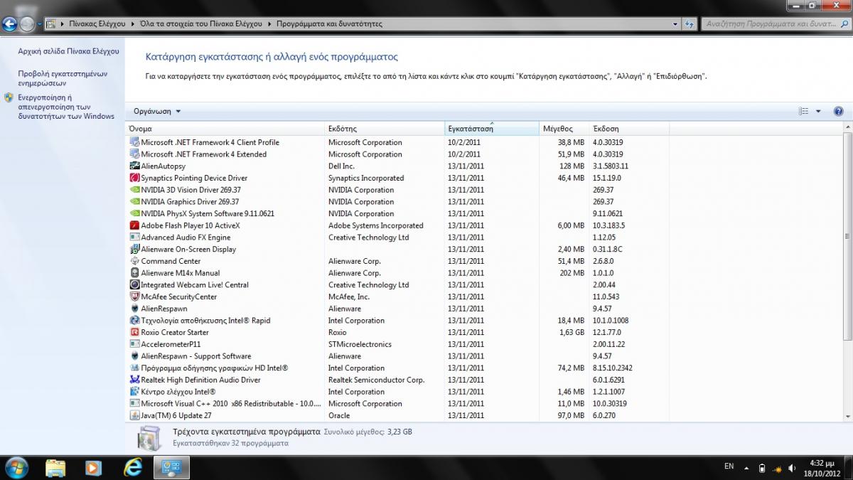
Task: Expand the view options dropdown arrow
Action: (x=818, y=111)
